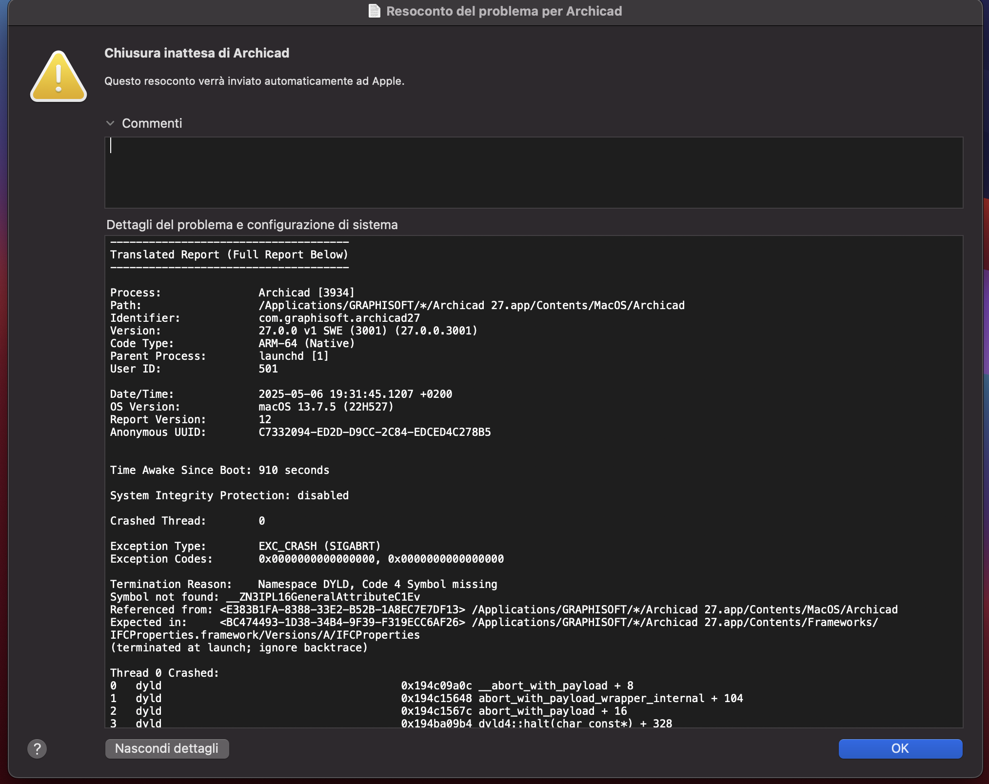Click 'Chiusura inattesa di Archicad' heading
This screenshot has width=989, height=784.
(197, 53)
